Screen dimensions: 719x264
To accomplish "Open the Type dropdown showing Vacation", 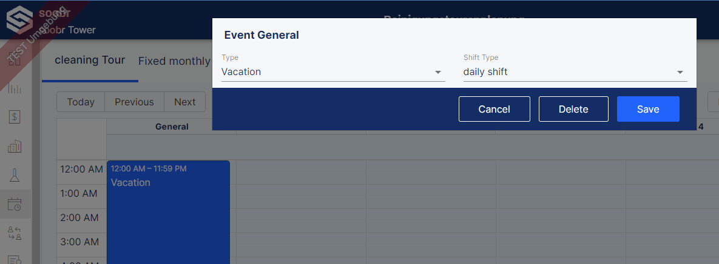I will point(333,72).
